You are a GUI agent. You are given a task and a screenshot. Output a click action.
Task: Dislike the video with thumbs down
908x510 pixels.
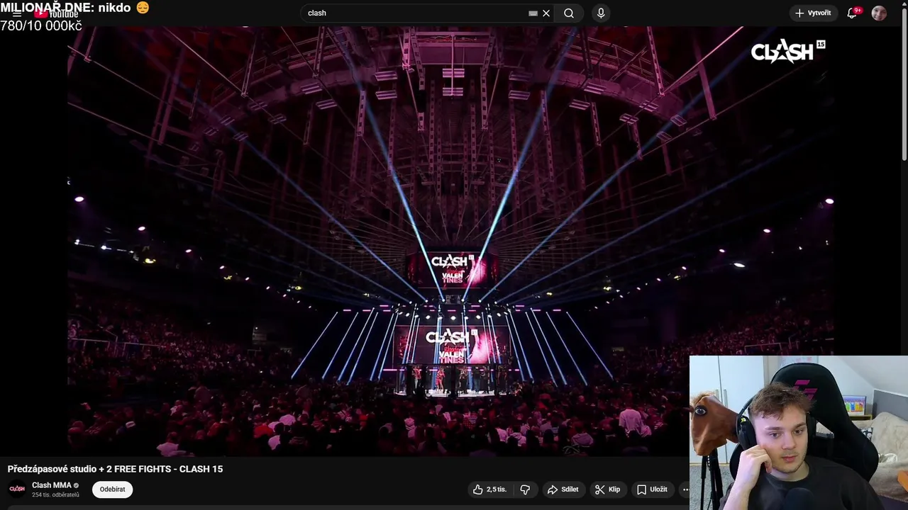pyautogui.click(x=525, y=489)
